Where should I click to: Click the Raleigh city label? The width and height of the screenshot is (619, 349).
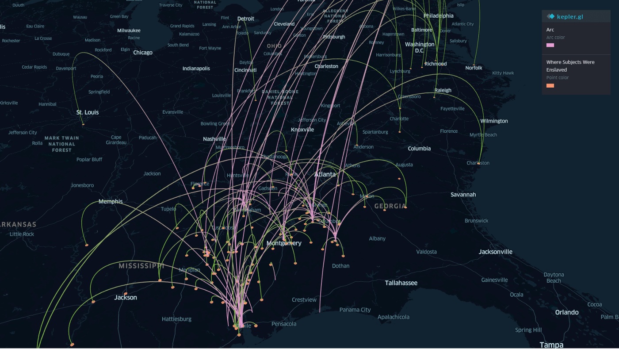click(x=443, y=90)
